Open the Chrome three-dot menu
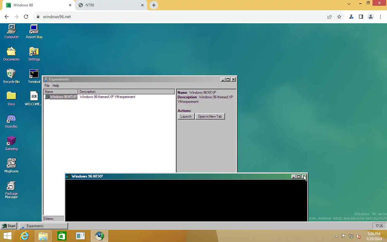The height and width of the screenshot is (242, 387). (x=380, y=17)
